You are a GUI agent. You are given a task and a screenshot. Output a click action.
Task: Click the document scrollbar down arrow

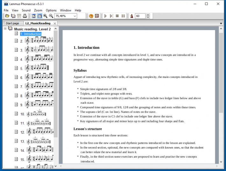[x=221, y=162]
